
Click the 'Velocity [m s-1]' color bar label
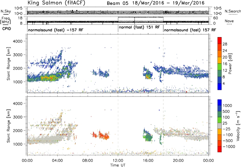click(x=238, y=126)
